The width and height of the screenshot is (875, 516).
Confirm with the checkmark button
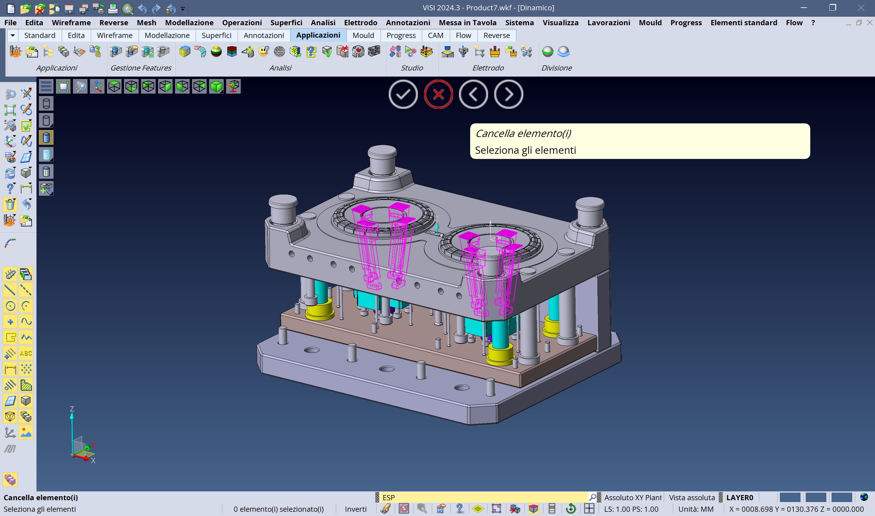pyautogui.click(x=403, y=94)
